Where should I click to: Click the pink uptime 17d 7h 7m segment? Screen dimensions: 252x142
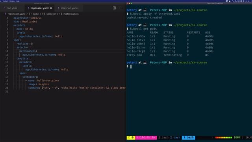[146, 138]
